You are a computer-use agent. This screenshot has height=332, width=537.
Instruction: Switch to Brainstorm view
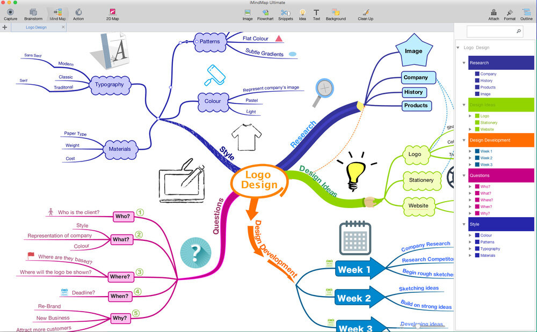point(33,14)
